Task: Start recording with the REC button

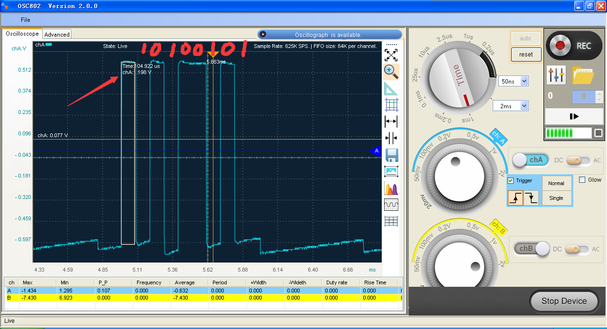Action: click(x=573, y=46)
